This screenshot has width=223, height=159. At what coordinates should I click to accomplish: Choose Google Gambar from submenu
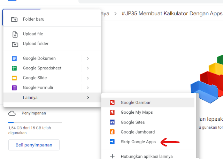point(148,103)
